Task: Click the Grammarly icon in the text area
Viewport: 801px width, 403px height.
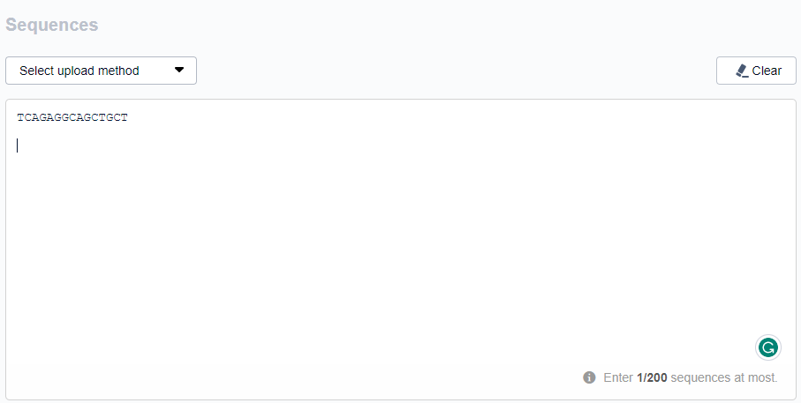Action: tap(768, 347)
